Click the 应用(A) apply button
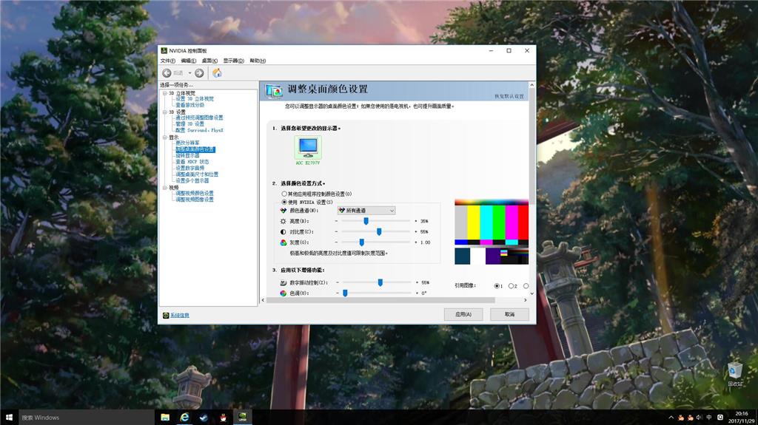The height and width of the screenshot is (425, 758). click(463, 314)
